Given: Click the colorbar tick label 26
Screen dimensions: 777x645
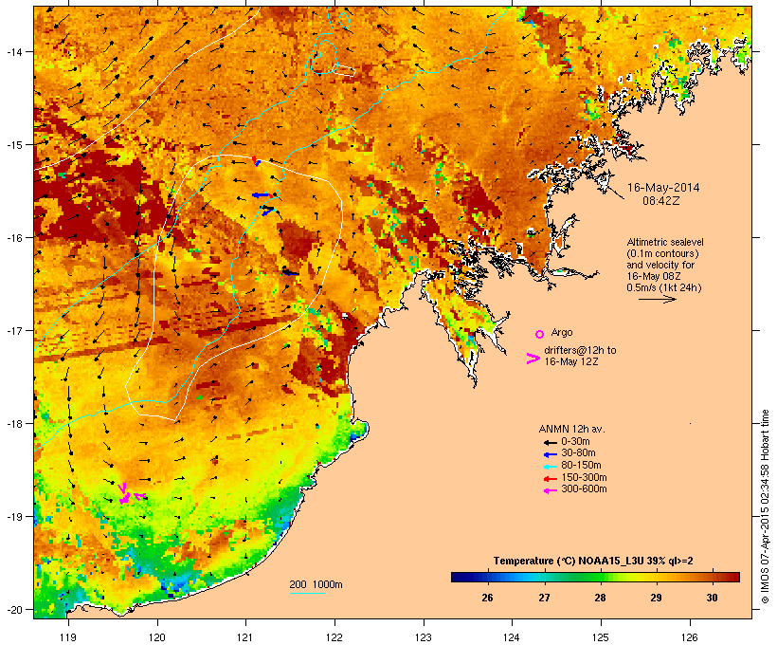Looking at the screenshot, I should click(x=487, y=598).
